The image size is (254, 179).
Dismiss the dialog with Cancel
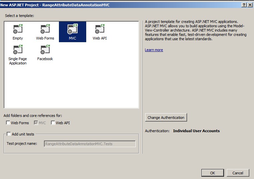[238, 173]
